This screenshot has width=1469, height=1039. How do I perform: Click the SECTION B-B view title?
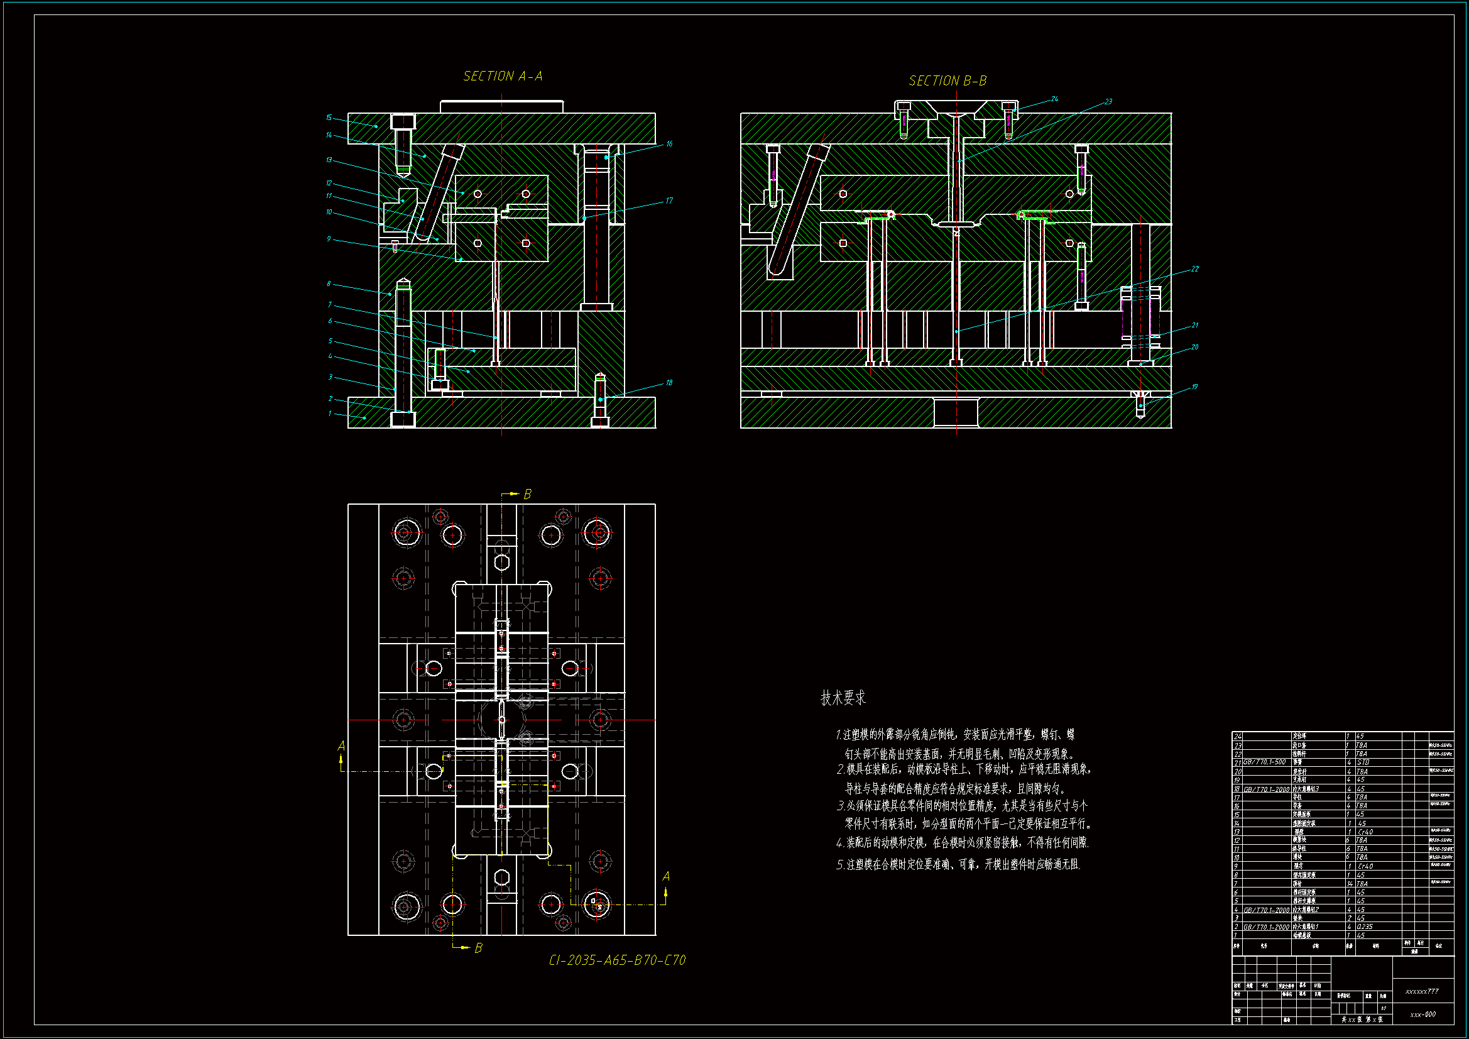(947, 81)
